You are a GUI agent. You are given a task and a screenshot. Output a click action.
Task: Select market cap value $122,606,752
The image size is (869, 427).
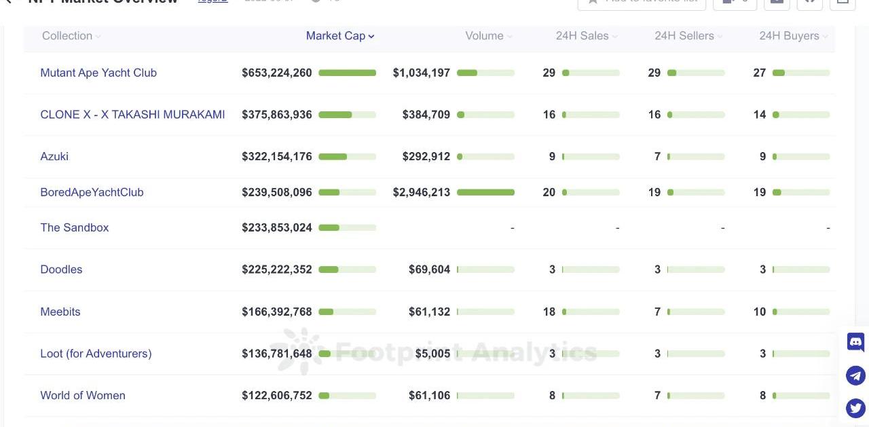tap(277, 395)
